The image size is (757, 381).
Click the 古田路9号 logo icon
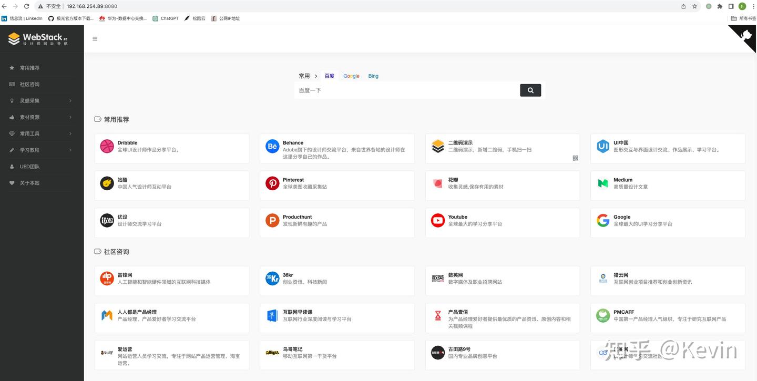click(x=438, y=353)
